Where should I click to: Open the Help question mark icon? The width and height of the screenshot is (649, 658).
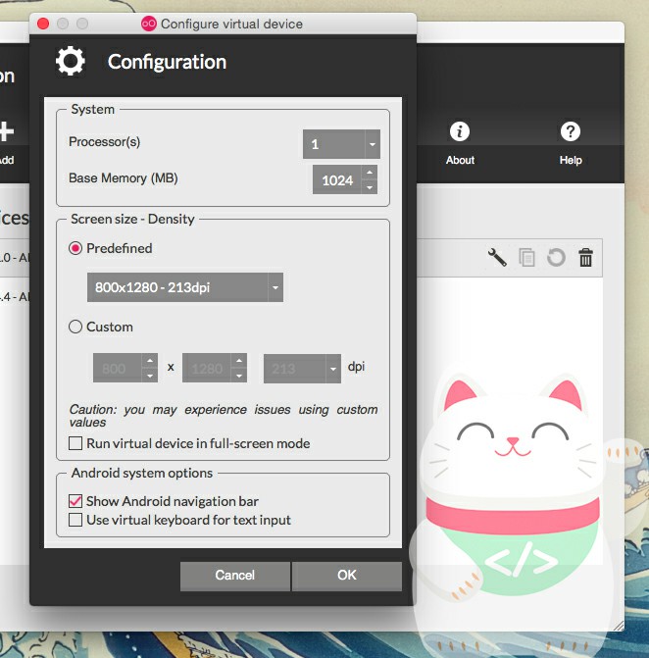click(x=571, y=131)
